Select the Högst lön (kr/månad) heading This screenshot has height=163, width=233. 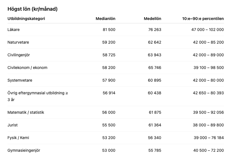pyautogui.click(x=32, y=9)
